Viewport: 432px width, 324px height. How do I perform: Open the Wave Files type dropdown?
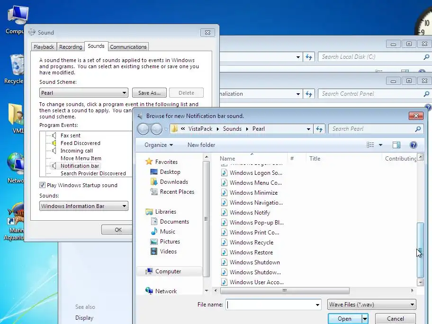[x=372, y=305]
